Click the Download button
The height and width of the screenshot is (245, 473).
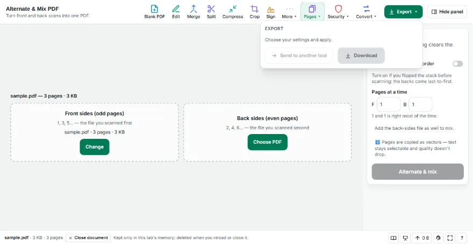click(361, 55)
